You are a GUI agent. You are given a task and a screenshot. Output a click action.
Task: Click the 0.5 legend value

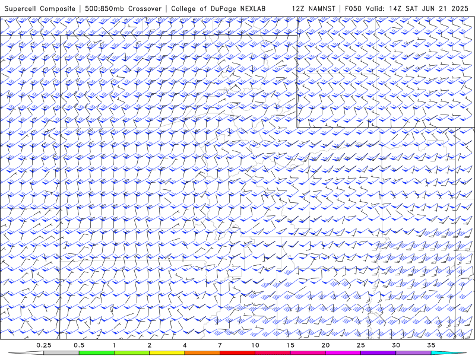79,345
